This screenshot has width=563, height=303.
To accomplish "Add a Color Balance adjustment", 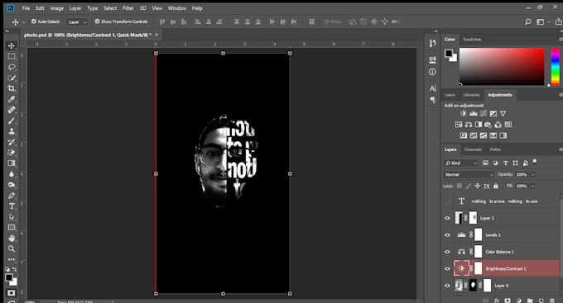I will pos(469,125).
